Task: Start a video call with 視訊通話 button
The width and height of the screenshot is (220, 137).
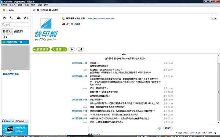Action: click(41, 49)
